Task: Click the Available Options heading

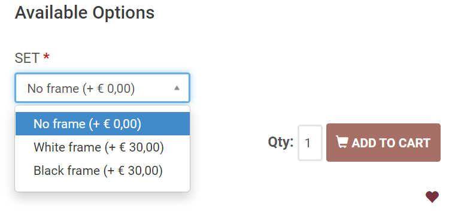Action: (x=84, y=13)
